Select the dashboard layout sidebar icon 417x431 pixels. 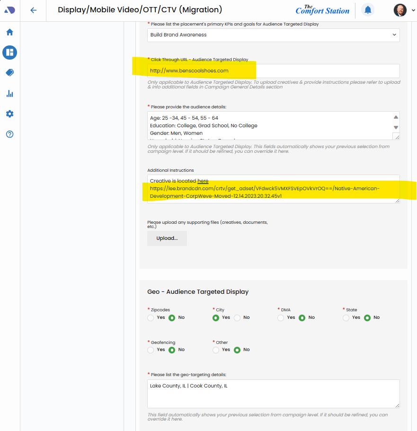pos(9,53)
